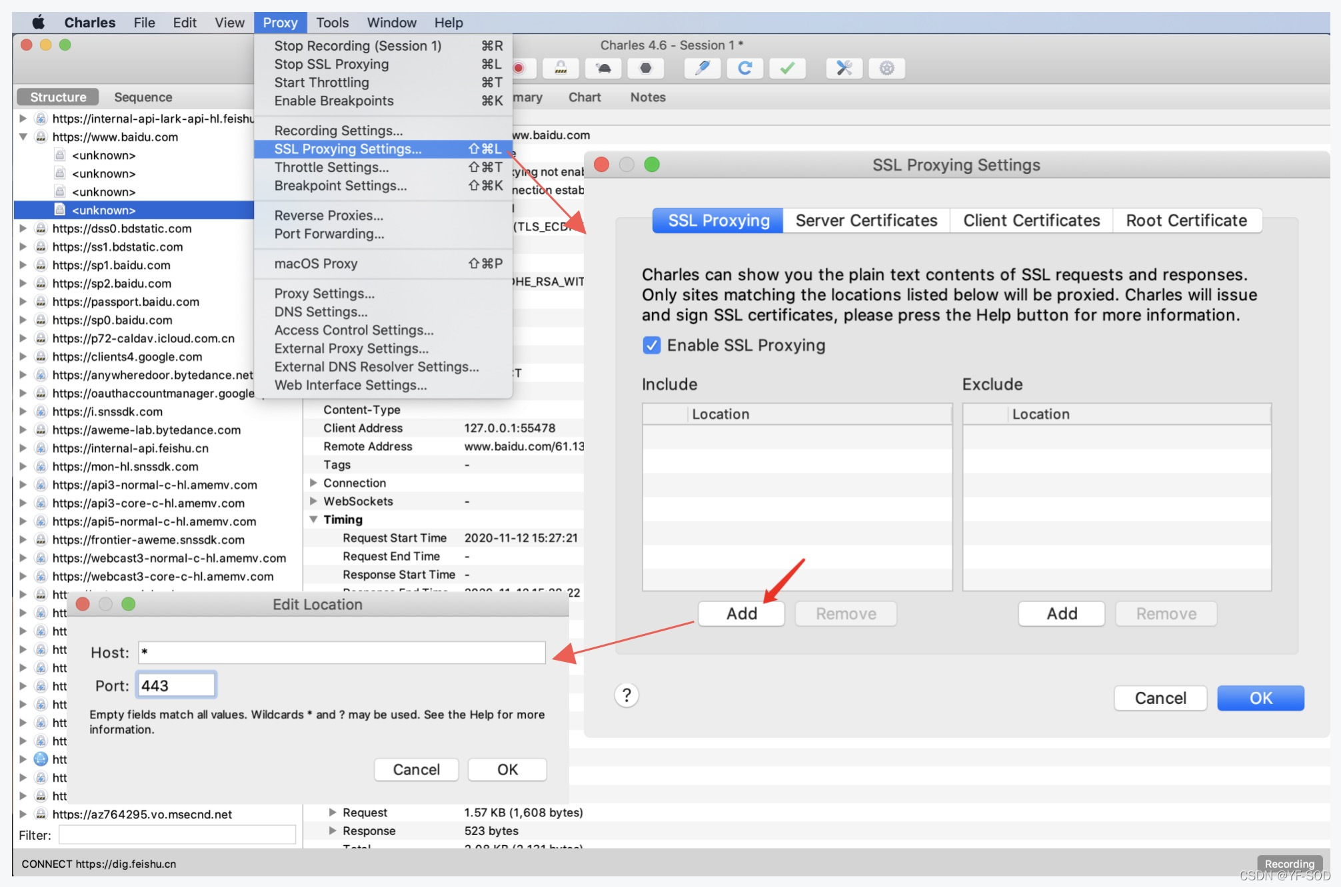Click Add under the Include list
1341x887 pixels.
coord(741,613)
